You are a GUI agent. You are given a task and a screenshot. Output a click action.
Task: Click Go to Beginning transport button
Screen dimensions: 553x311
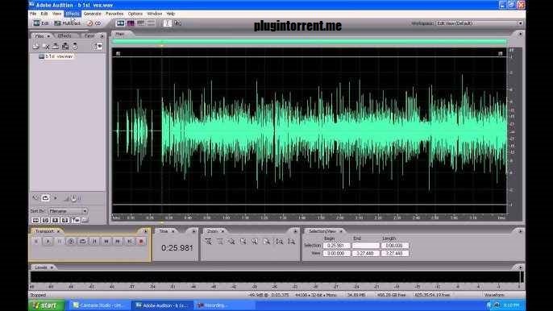(x=94, y=242)
